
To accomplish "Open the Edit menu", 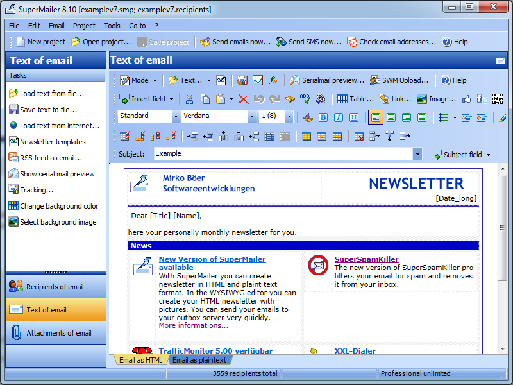I will (x=34, y=26).
